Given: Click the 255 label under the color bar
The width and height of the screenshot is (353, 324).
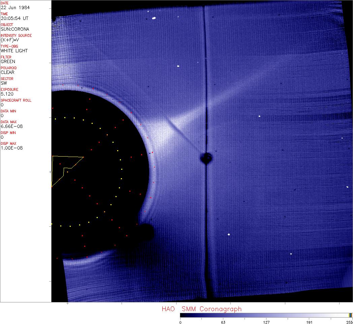Looking at the screenshot, I should 349,322.
